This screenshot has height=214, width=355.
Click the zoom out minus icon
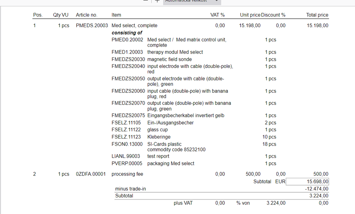point(145,1)
